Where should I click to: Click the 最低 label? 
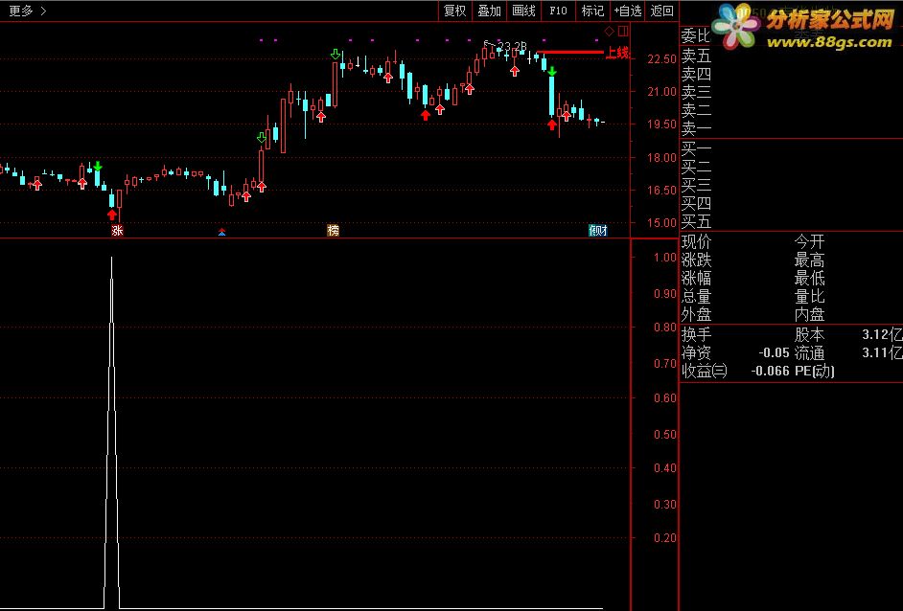tap(809, 279)
